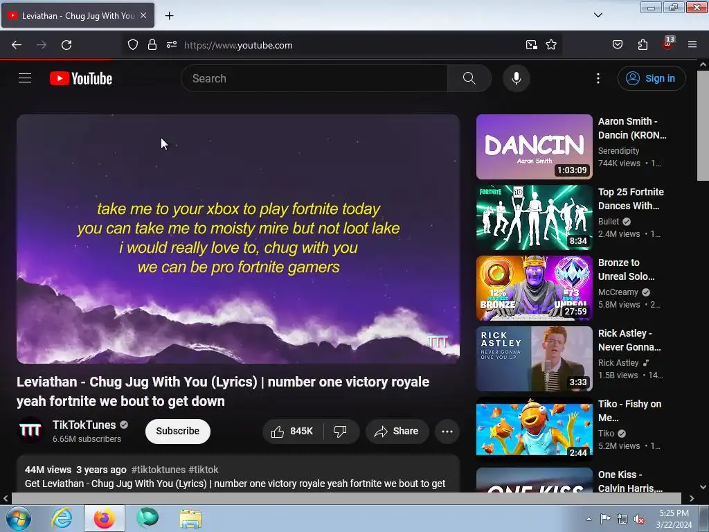Click Top 25 Fortnite Dances title
The width and height of the screenshot is (709, 532).
631,199
